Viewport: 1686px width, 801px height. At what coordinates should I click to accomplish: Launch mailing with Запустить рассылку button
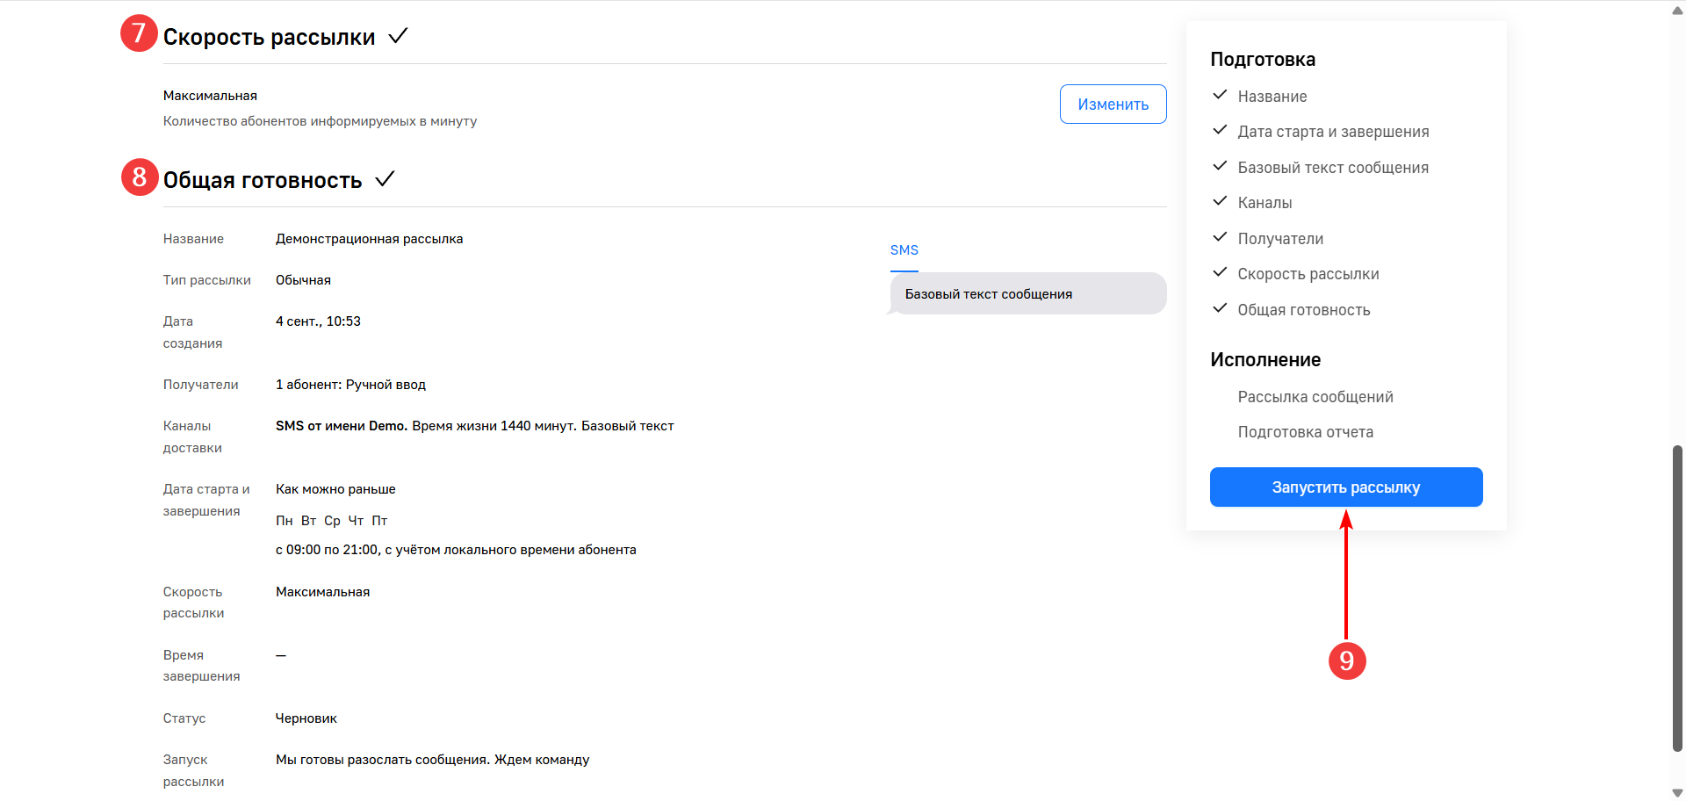(x=1345, y=487)
